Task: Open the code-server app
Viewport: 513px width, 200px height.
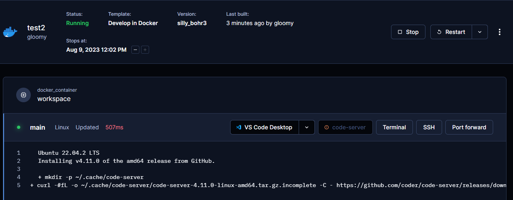Action: pyautogui.click(x=345, y=127)
